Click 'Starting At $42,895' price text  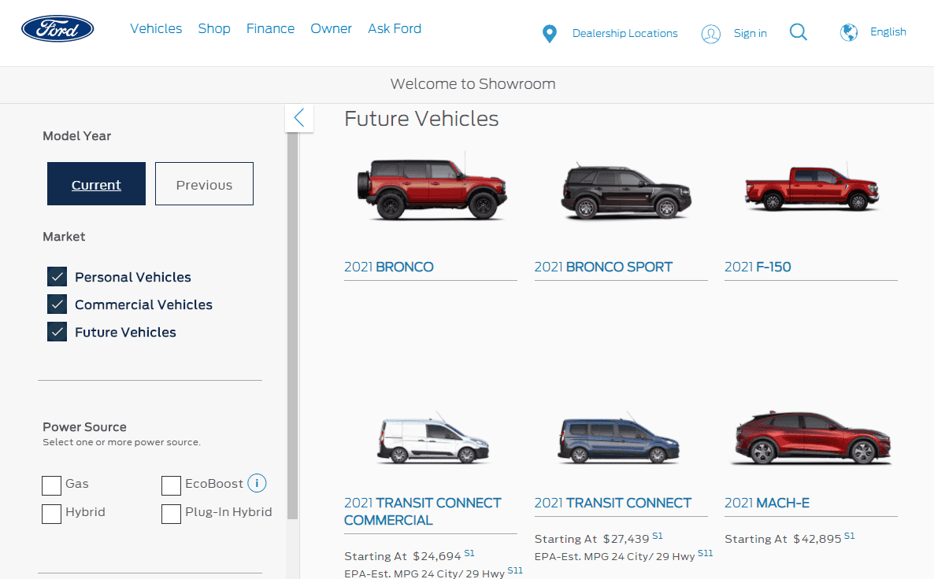click(x=783, y=539)
